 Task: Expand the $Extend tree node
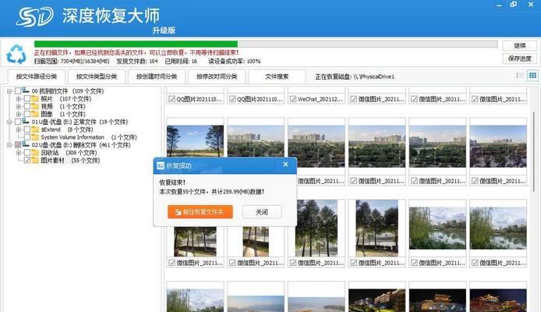tap(19, 129)
